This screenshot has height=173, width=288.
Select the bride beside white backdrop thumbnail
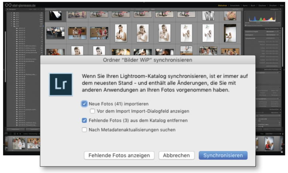tap(230, 33)
